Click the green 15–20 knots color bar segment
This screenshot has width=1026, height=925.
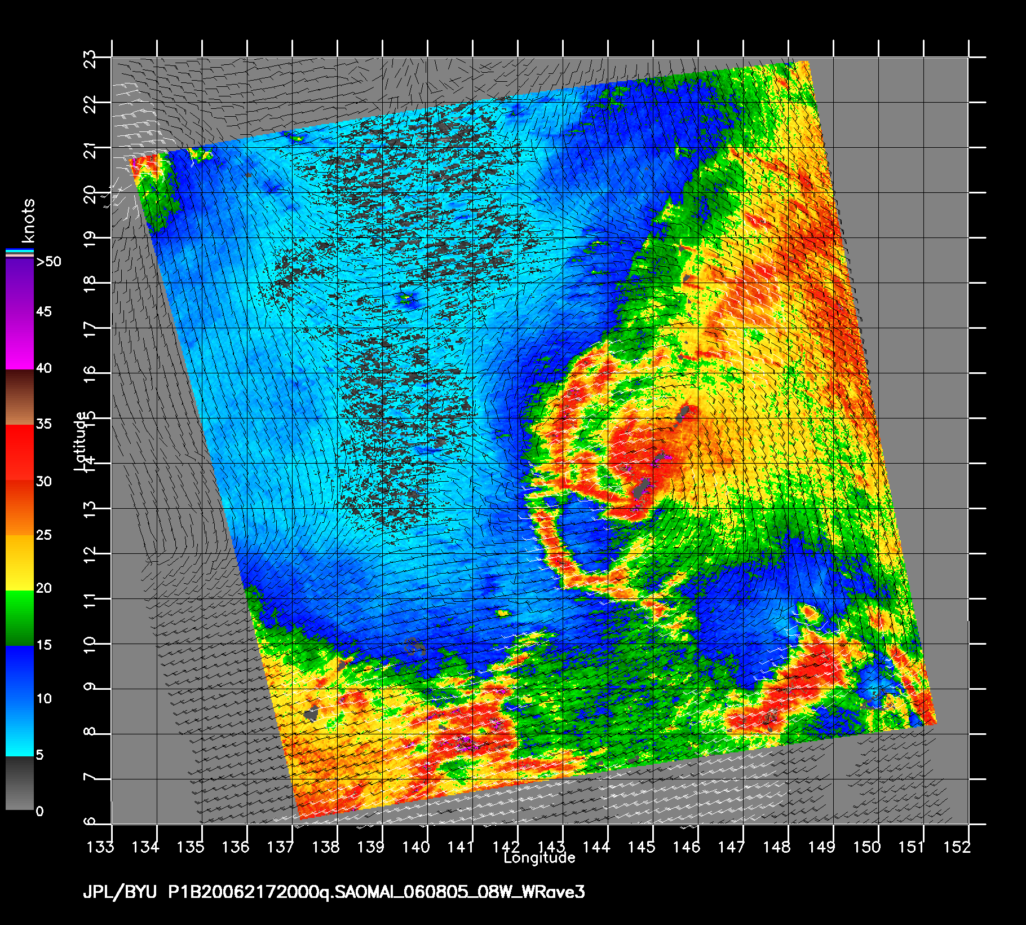[20, 618]
